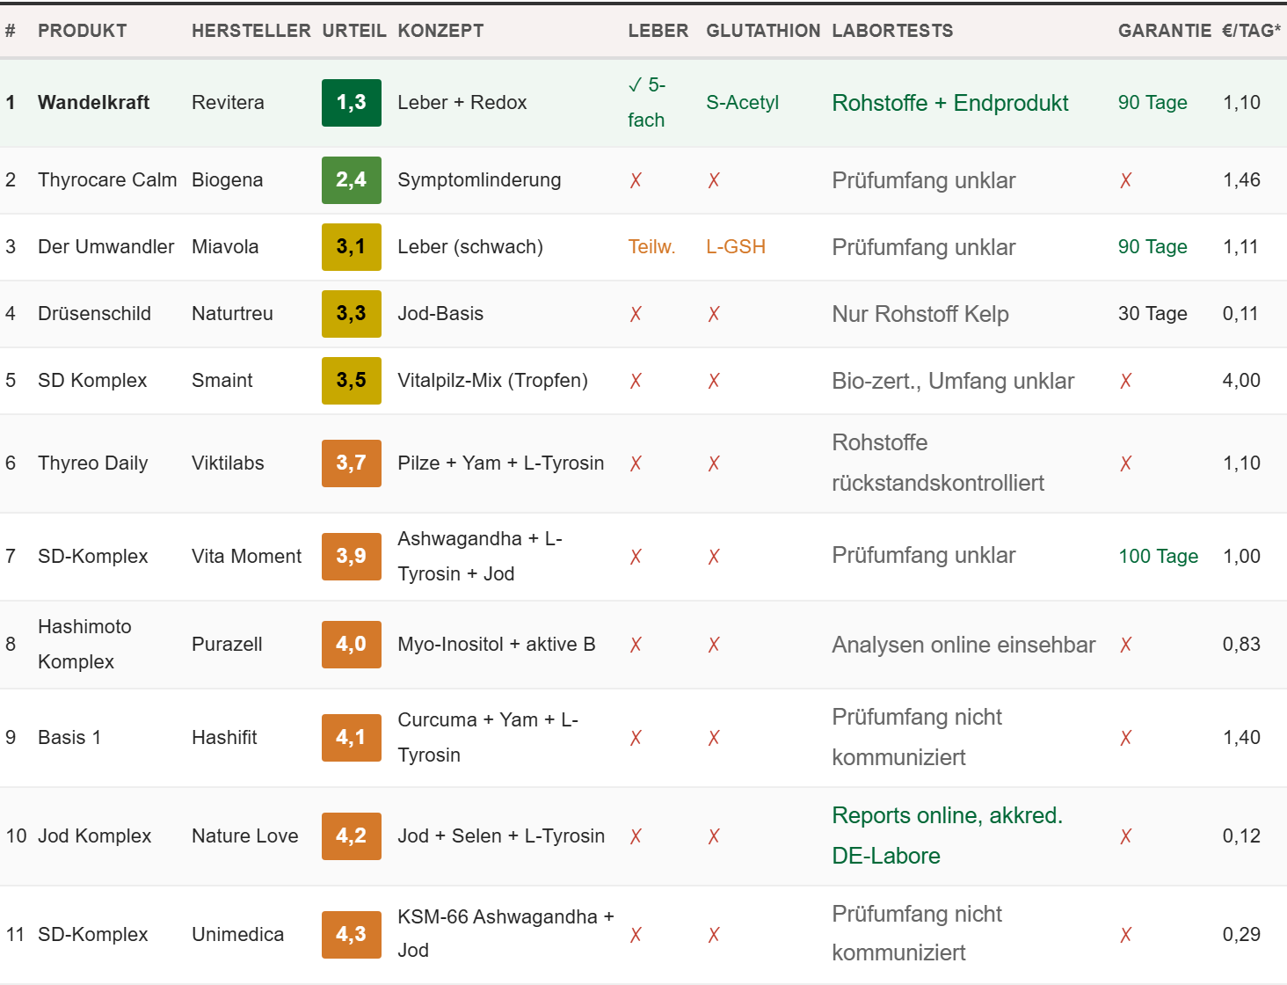The width and height of the screenshot is (1287, 985).
Task: Select the green 2,4 rating badge
Action: (x=352, y=180)
